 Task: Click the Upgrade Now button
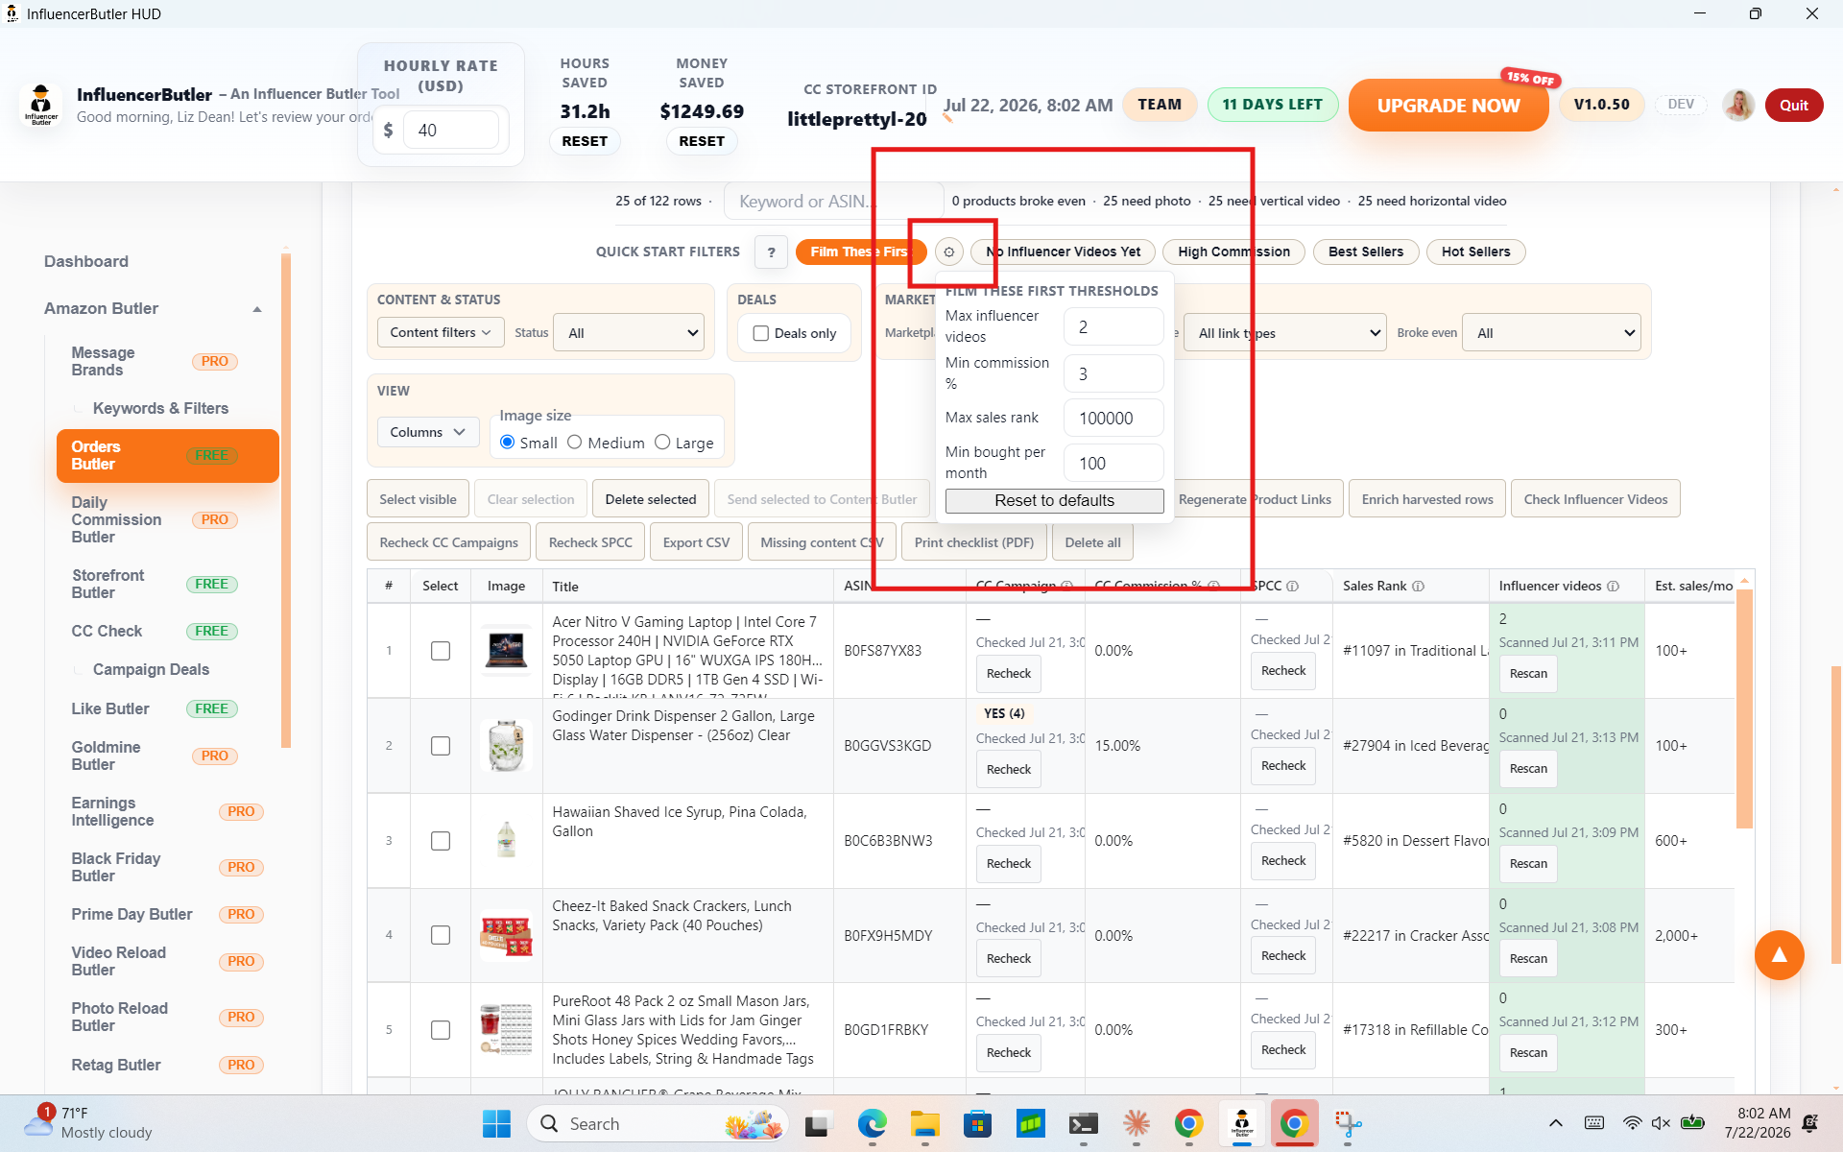click(x=1448, y=106)
